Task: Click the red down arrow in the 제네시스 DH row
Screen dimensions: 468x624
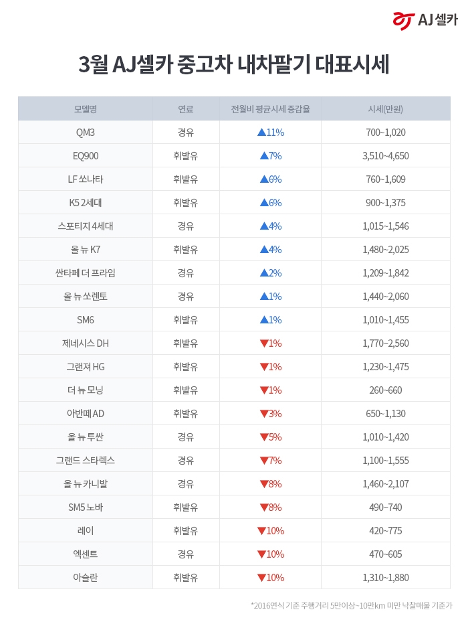Action: (x=264, y=343)
